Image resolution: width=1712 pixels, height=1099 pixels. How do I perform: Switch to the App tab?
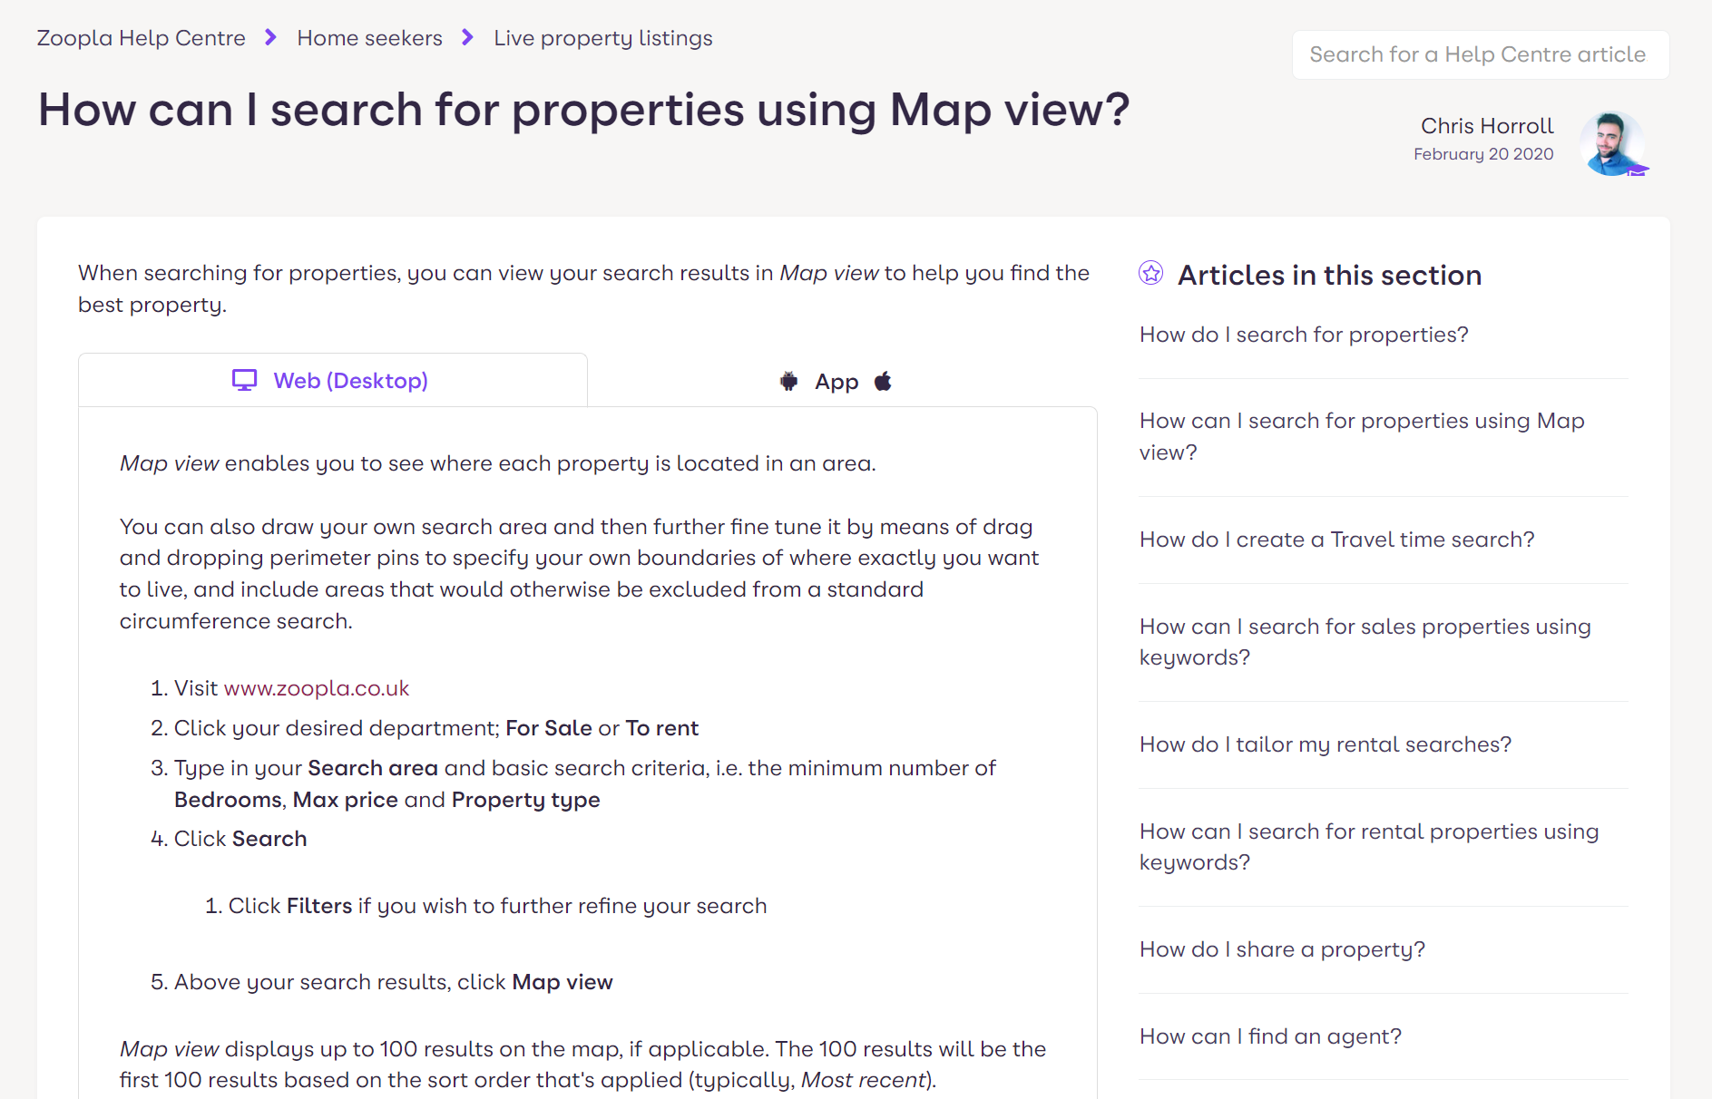click(836, 382)
